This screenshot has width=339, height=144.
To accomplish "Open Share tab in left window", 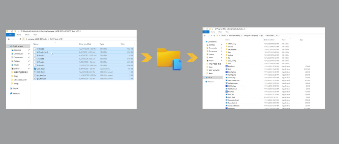I will [27, 35].
